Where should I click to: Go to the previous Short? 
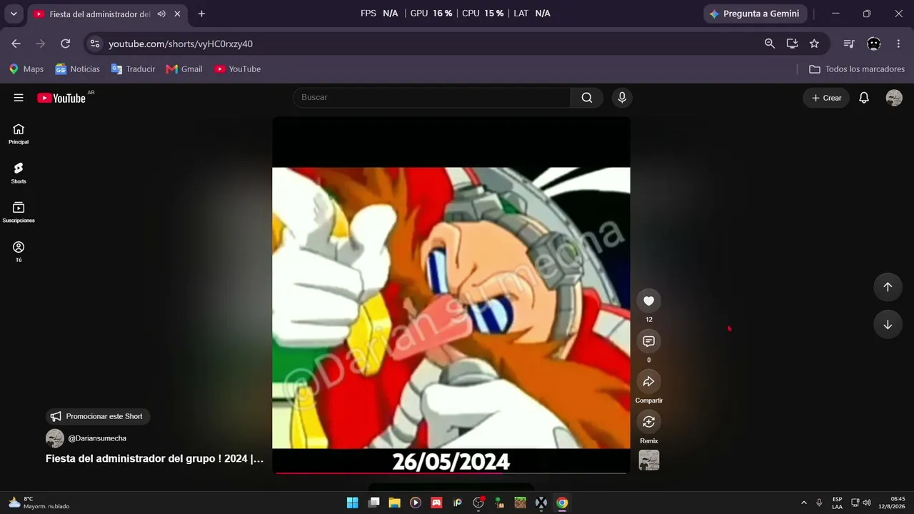coord(888,287)
